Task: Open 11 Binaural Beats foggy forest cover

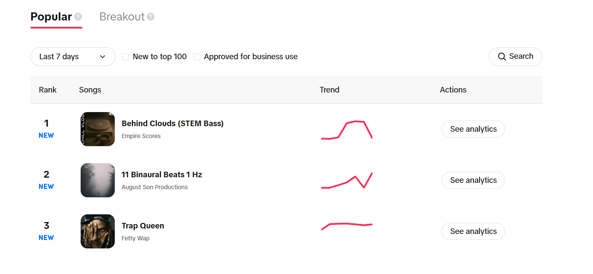Action: click(x=98, y=180)
